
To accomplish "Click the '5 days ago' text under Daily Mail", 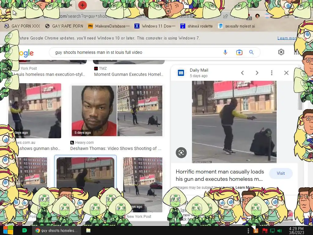I will click(199, 76).
